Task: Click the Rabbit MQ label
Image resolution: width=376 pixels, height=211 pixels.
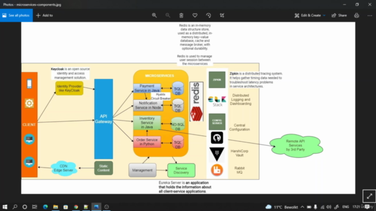Action: coord(239,170)
